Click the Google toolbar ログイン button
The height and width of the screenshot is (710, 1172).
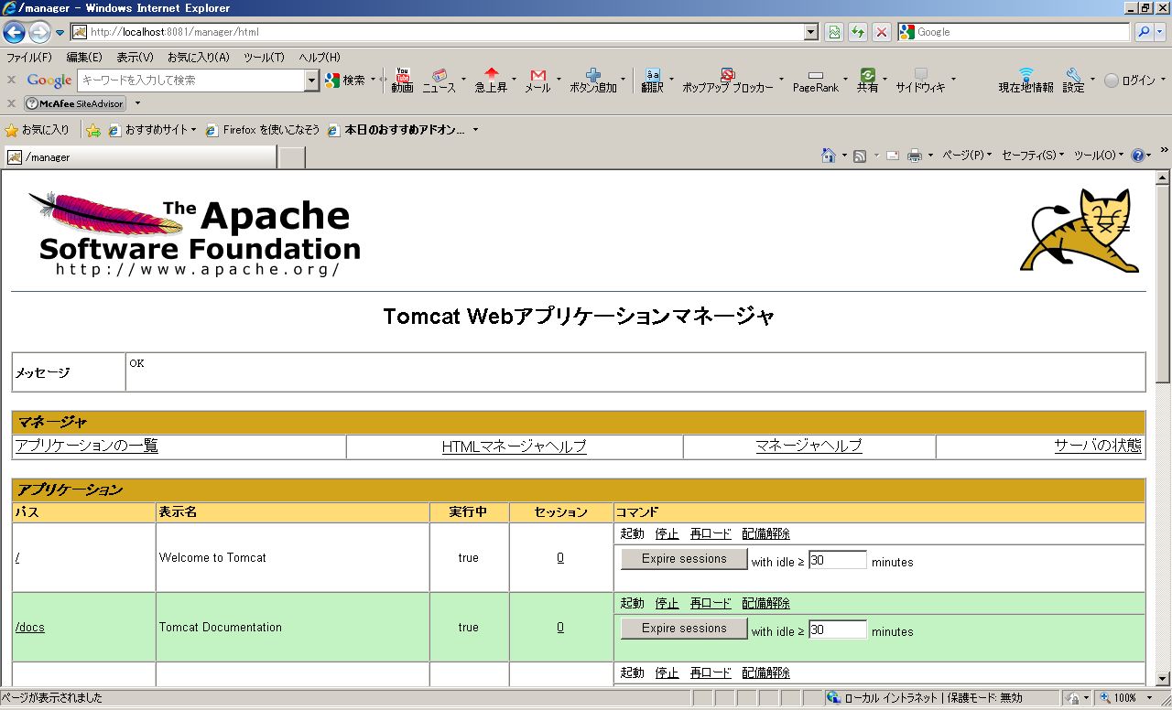click(1130, 81)
